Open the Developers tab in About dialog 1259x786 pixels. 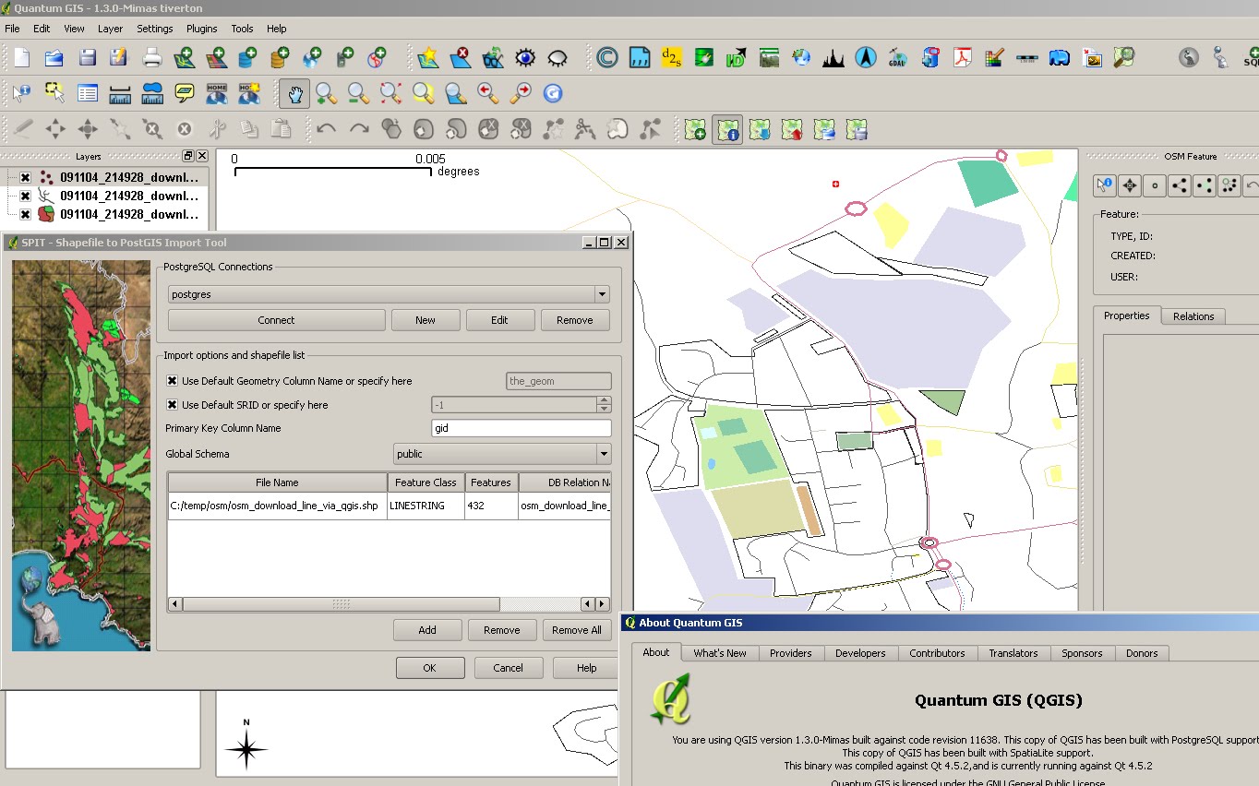coord(860,653)
